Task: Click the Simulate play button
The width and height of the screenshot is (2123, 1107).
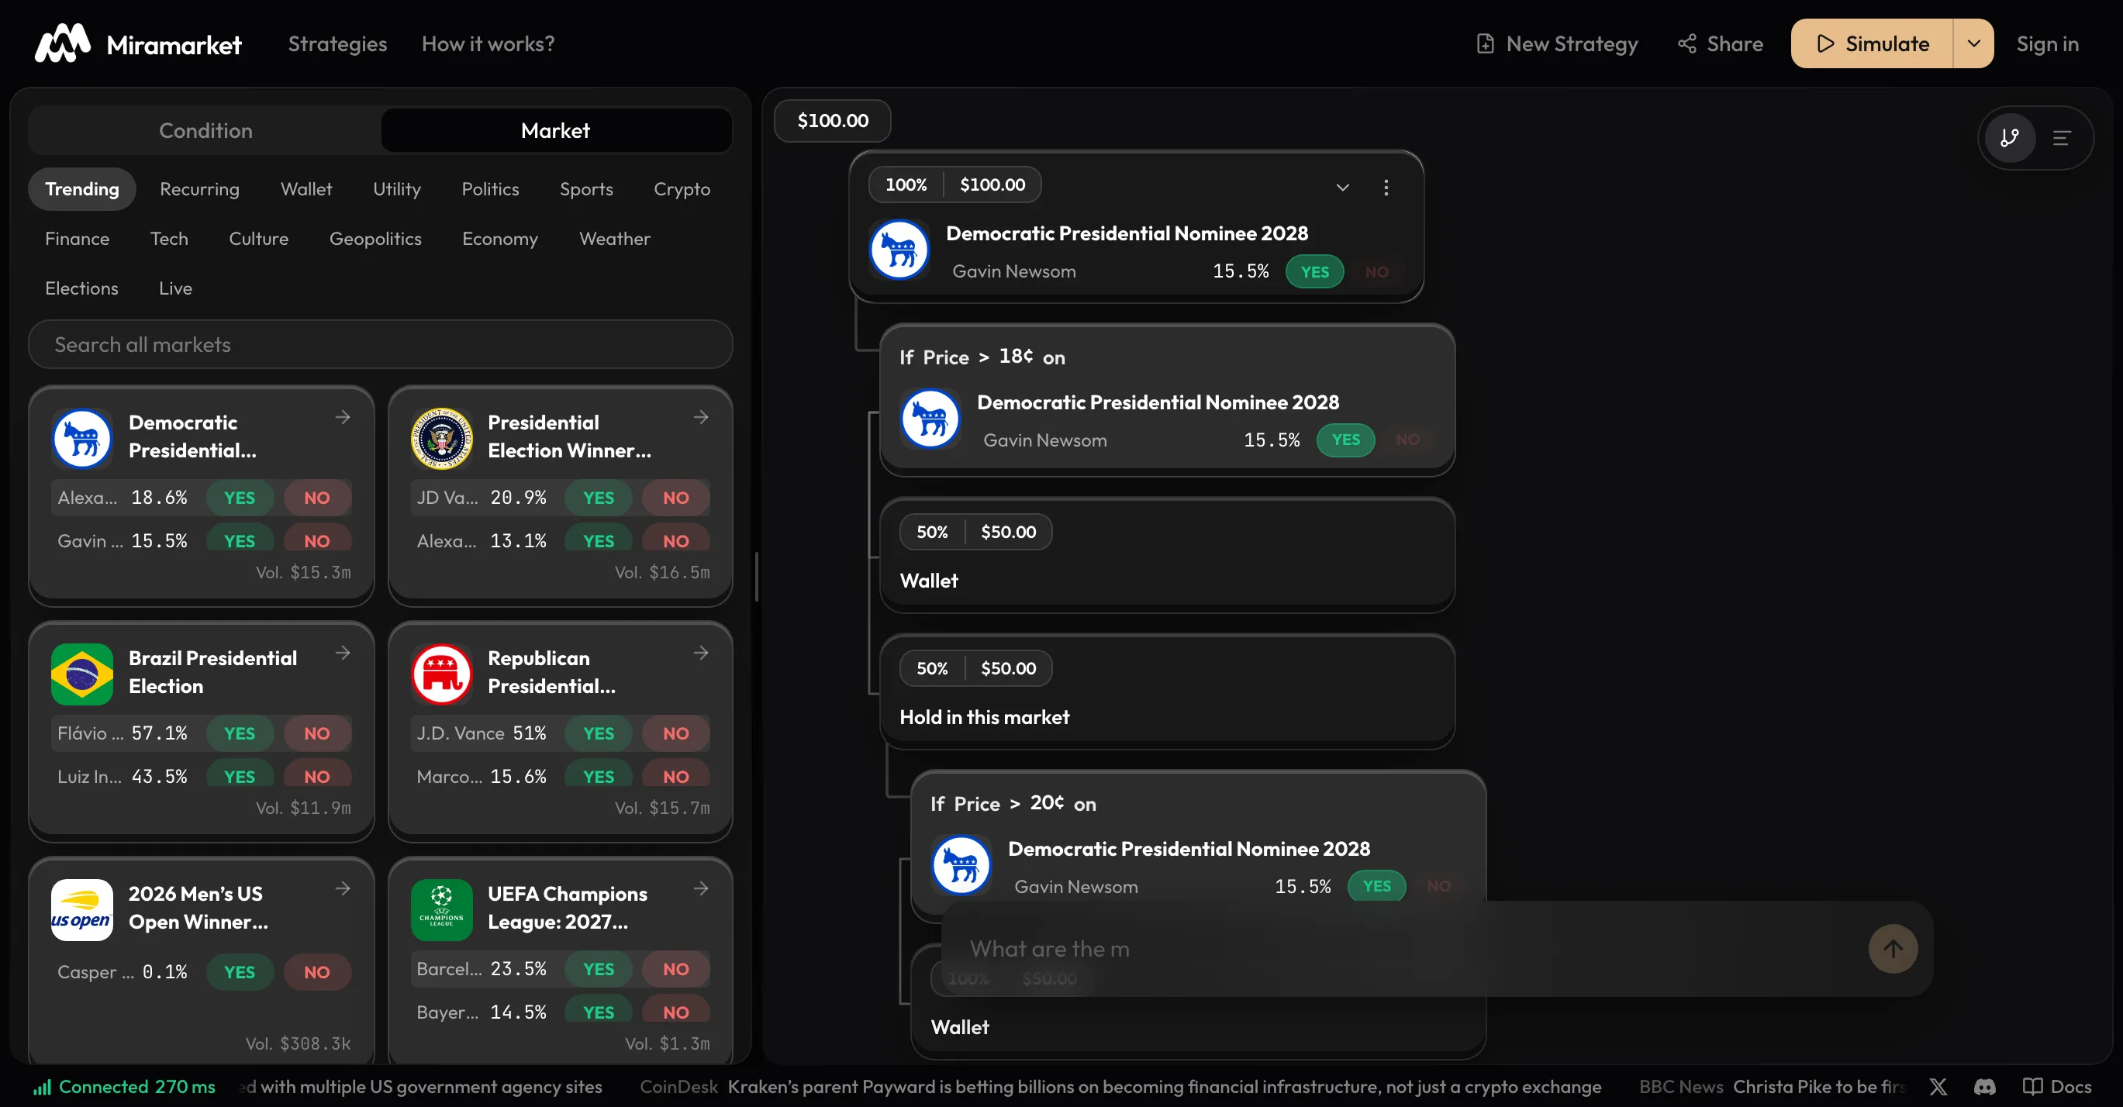Action: (1871, 43)
